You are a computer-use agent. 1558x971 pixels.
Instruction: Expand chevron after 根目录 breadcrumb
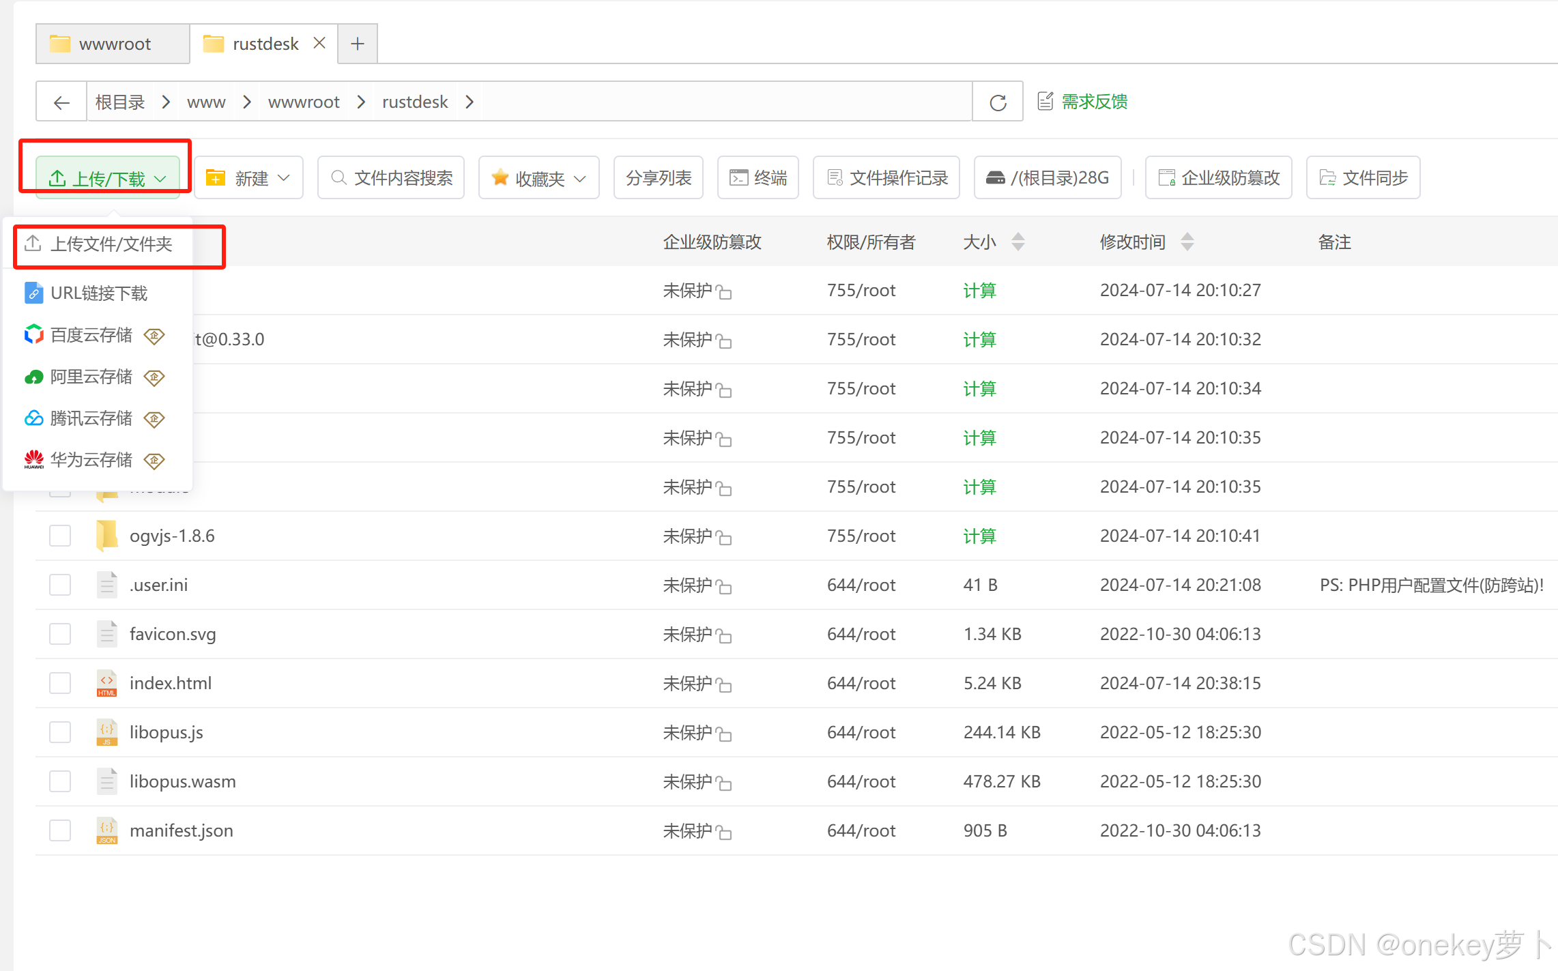[x=166, y=102]
